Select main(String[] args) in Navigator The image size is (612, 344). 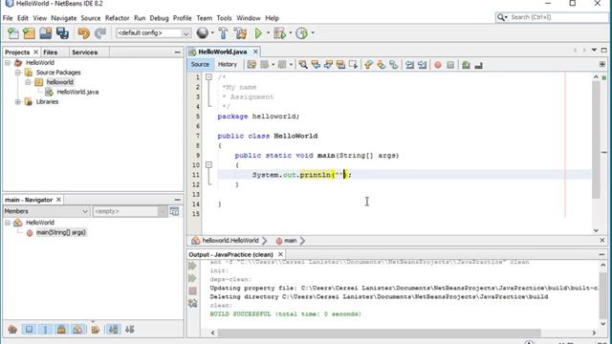point(60,232)
